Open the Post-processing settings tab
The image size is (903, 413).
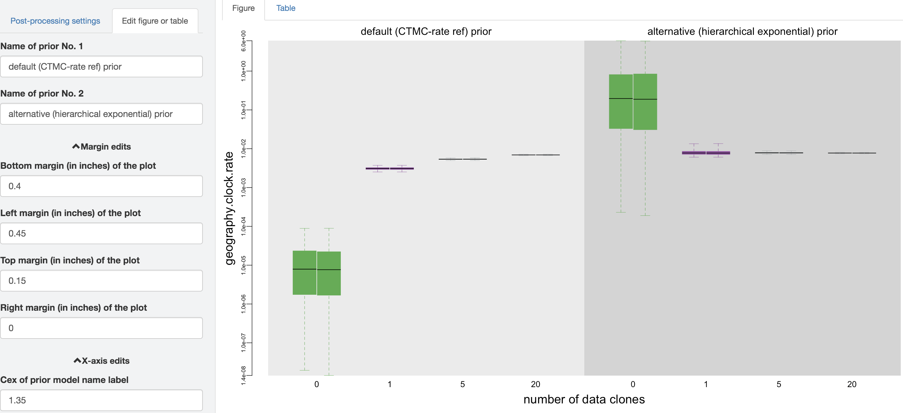55,21
